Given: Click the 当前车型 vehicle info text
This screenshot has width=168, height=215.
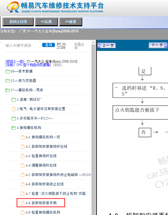Looking at the screenshot, I should 39,31.
